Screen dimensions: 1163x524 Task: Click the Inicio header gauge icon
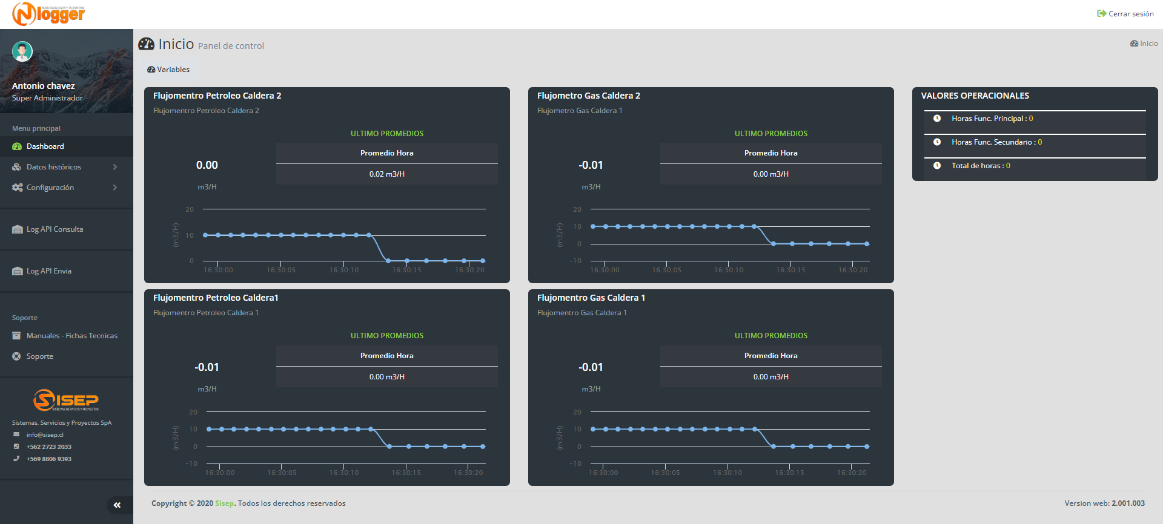coord(146,44)
